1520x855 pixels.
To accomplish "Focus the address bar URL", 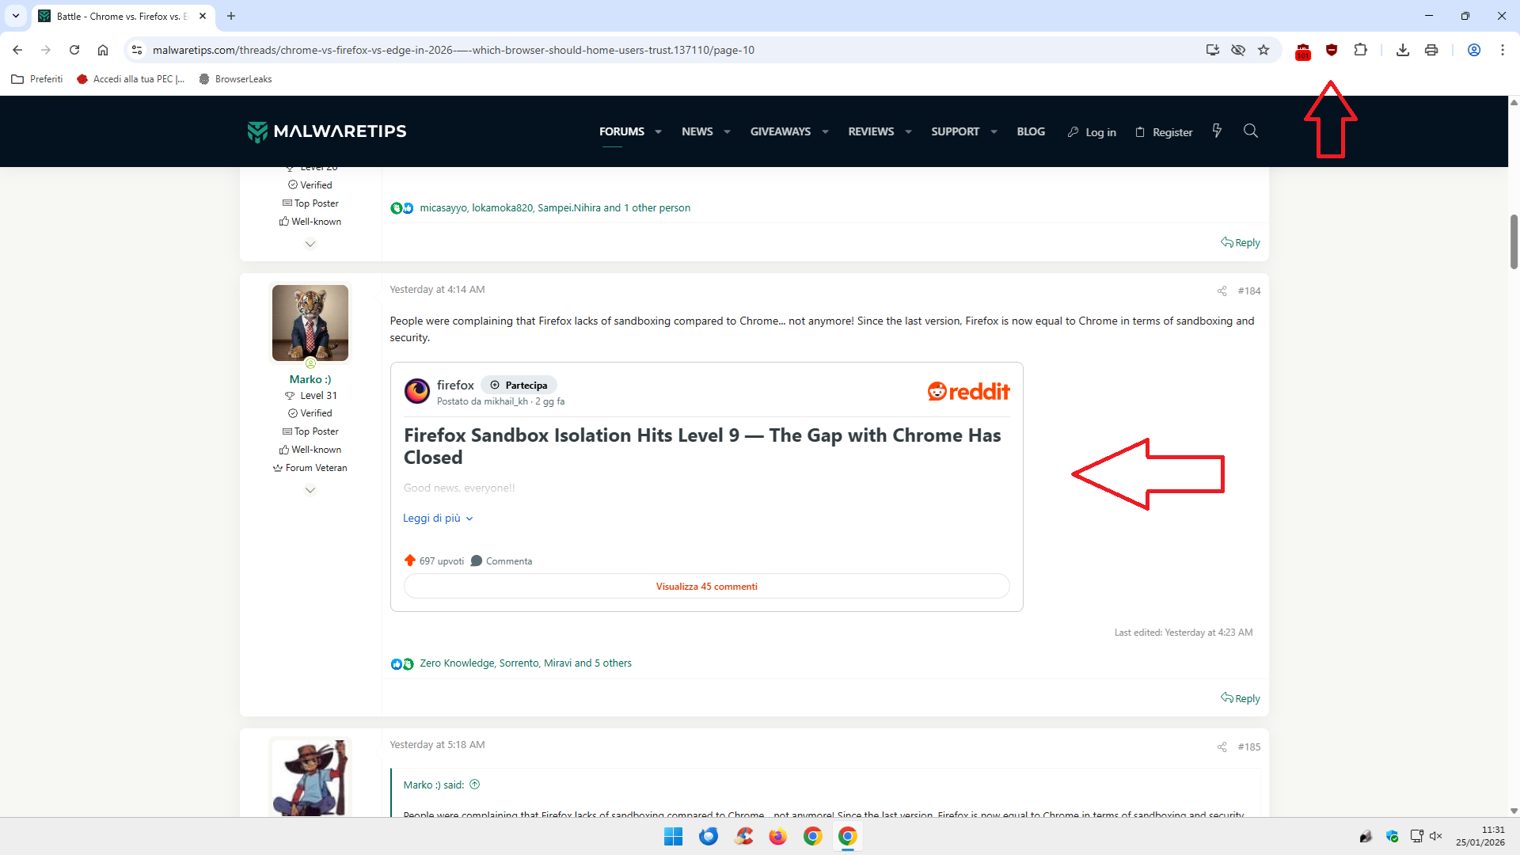I will click(x=453, y=50).
